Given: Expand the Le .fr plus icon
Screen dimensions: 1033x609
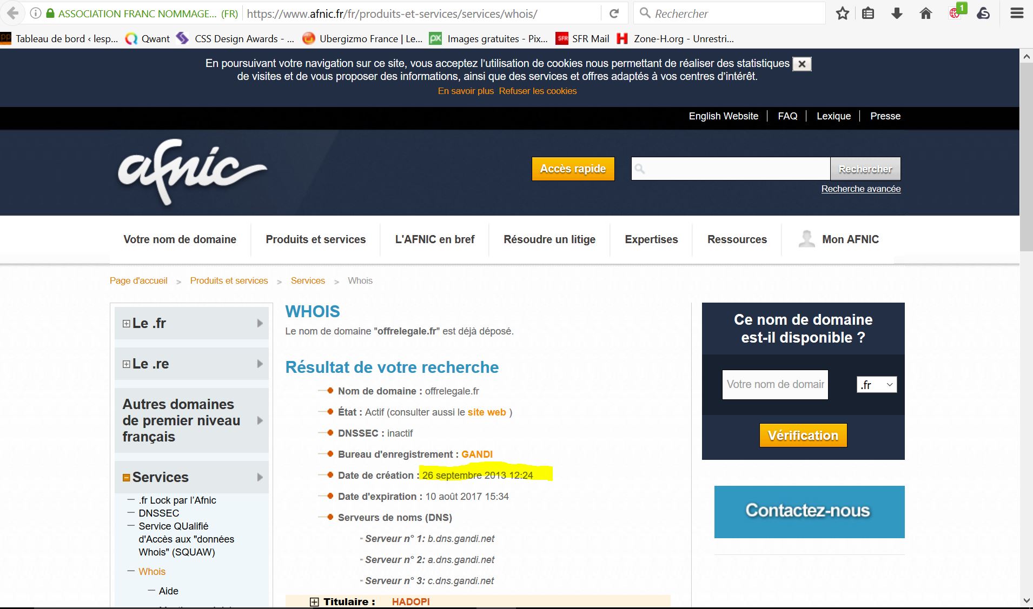Looking at the screenshot, I should (x=126, y=324).
